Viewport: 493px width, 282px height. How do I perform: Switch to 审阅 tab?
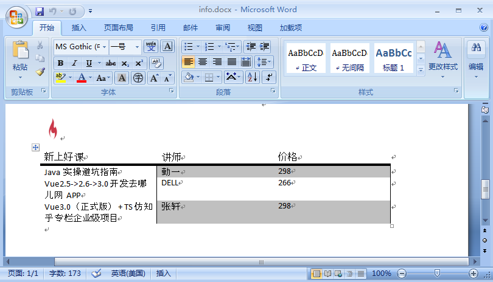click(223, 28)
